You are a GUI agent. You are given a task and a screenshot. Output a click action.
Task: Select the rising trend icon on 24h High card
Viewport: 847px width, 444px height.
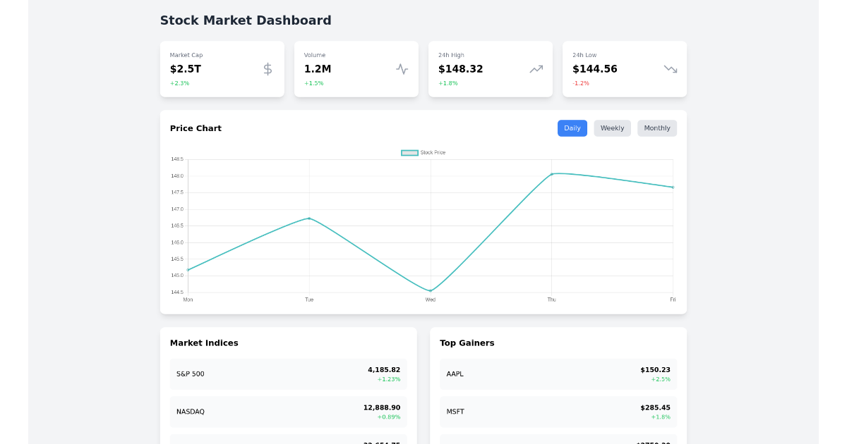535,69
